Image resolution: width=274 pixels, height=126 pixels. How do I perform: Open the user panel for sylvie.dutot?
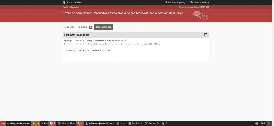pos(99,123)
